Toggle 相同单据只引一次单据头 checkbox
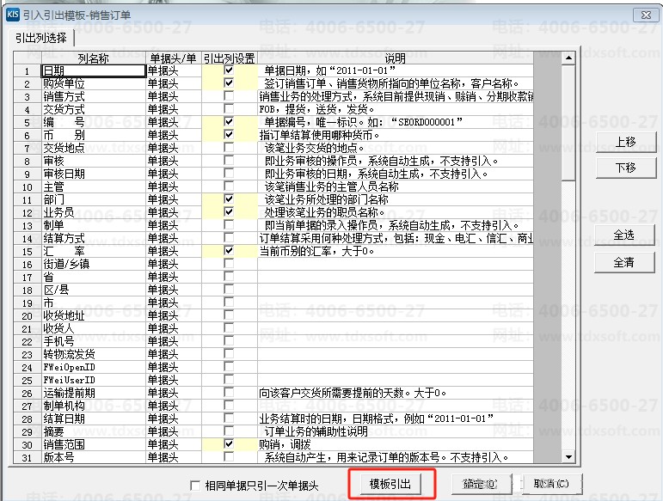Image resolution: width=663 pixels, height=501 pixels. [195, 486]
